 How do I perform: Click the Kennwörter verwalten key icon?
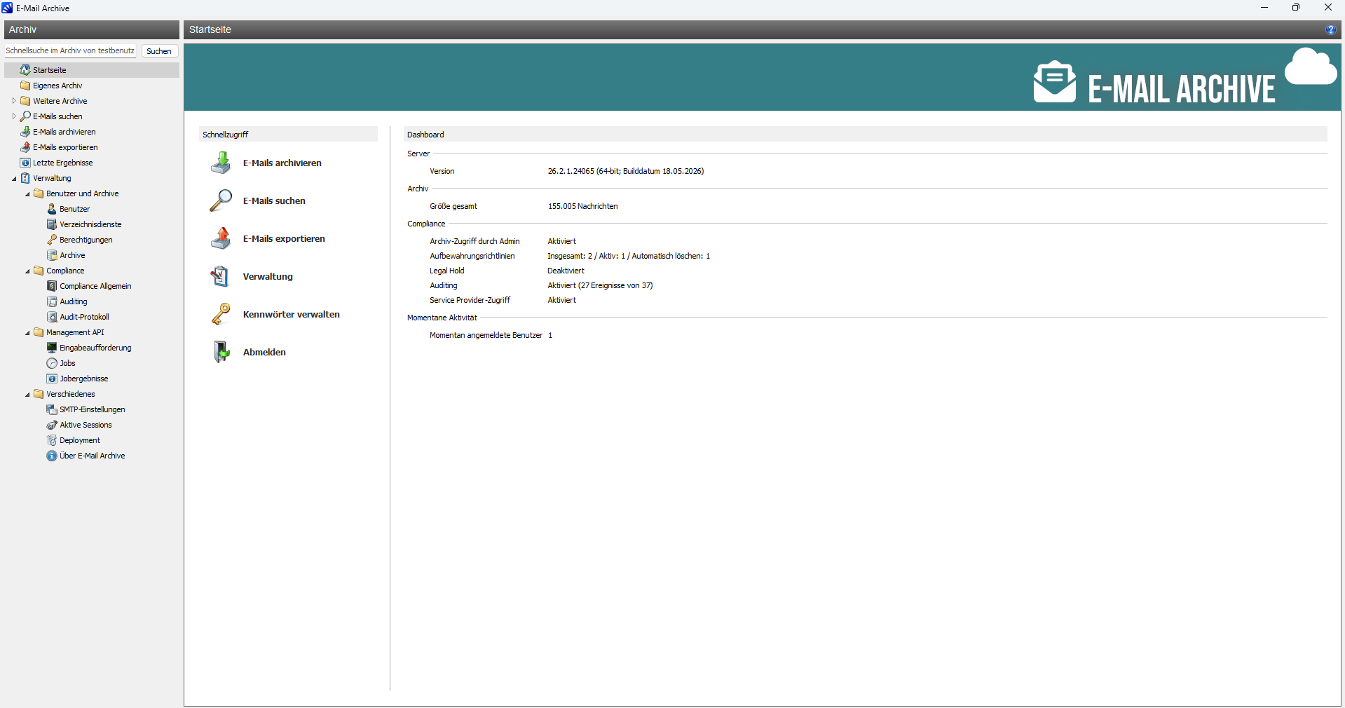pos(221,315)
